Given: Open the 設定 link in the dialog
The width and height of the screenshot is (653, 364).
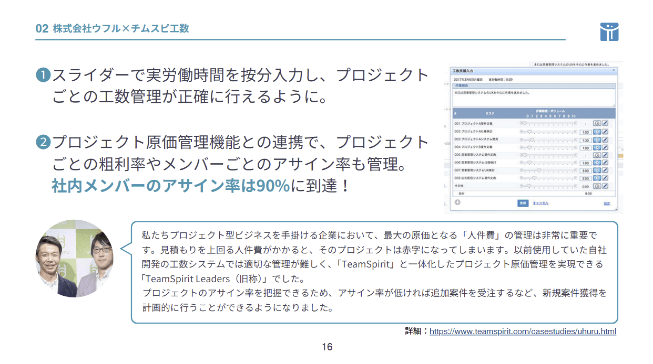Looking at the screenshot, I should point(606,203).
